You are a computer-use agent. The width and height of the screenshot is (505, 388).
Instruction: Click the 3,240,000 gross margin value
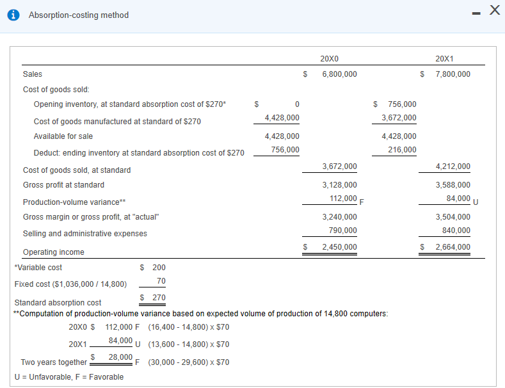click(339, 217)
